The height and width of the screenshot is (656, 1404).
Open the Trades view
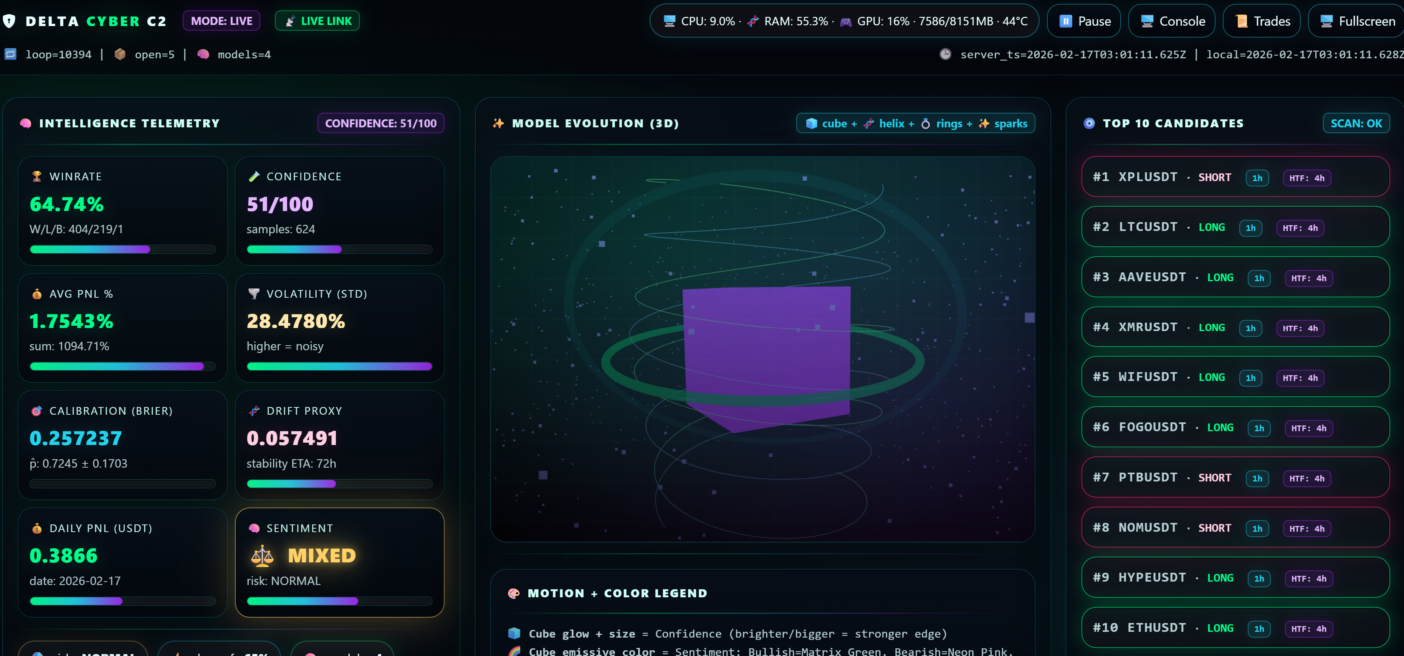1261,21
